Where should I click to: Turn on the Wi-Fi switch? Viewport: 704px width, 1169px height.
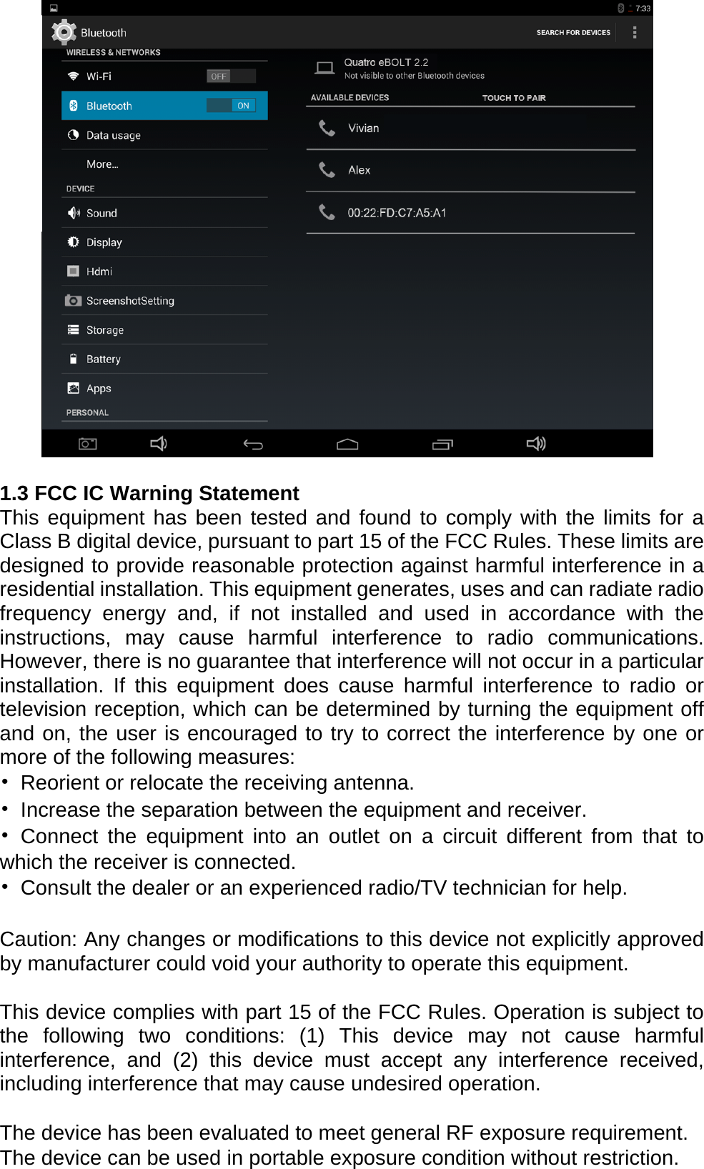coord(230,76)
